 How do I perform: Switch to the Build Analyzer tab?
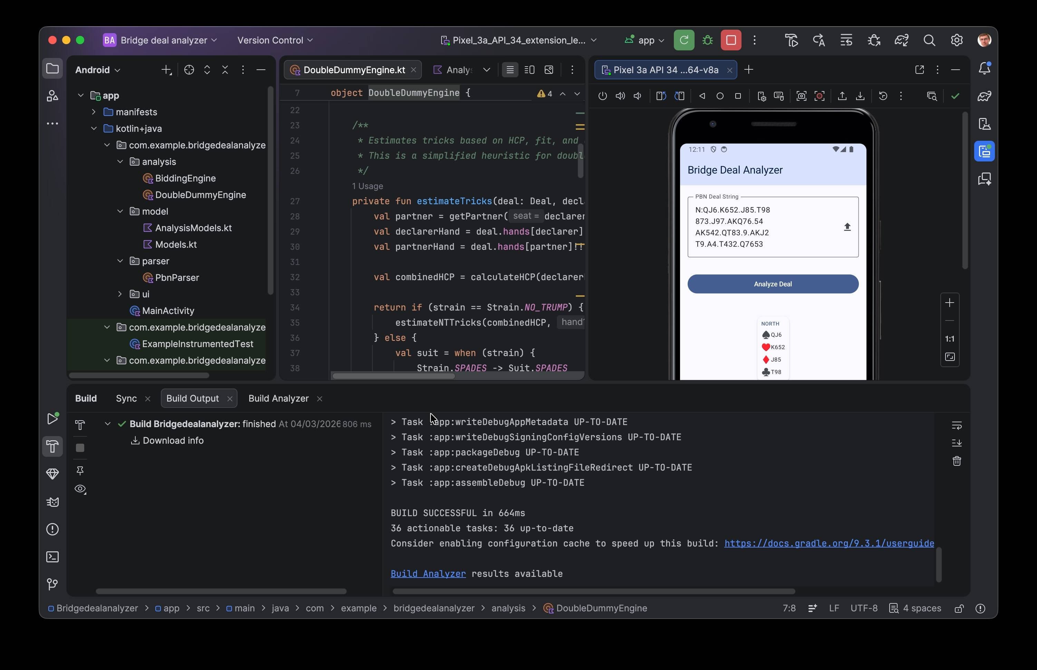278,398
